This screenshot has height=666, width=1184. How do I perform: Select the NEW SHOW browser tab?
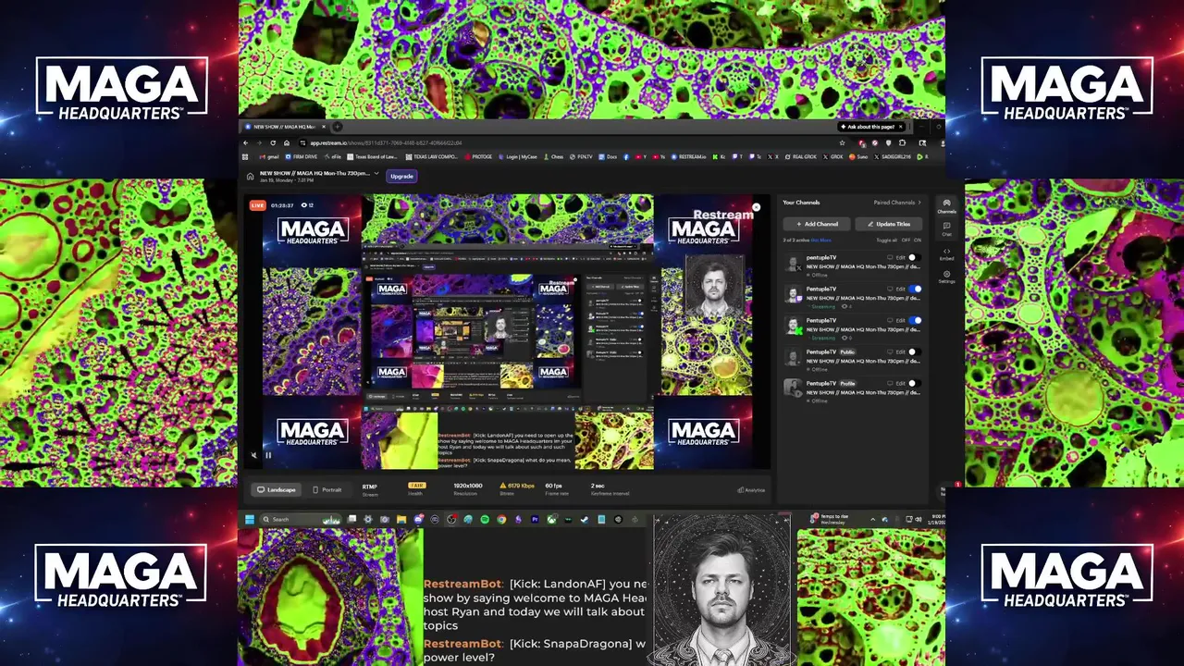tap(284, 127)
